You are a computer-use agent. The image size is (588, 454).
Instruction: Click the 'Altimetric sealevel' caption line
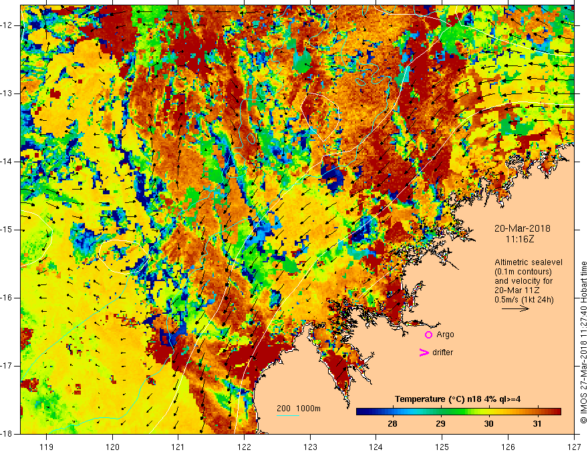529,262
